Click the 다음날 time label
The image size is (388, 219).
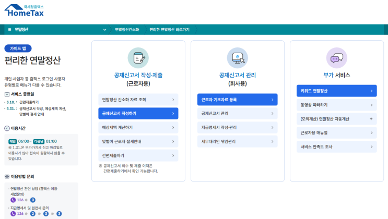tap(39, 141)
